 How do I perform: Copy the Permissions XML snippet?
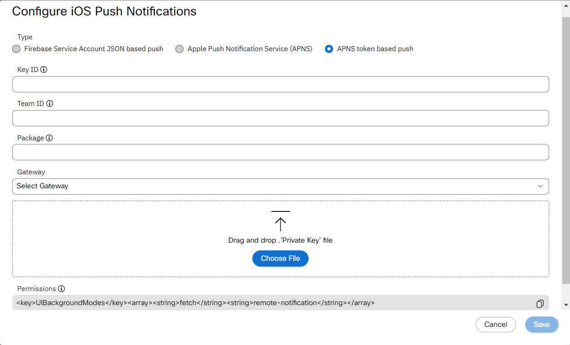pyautogui.click(x=540, y=304)
